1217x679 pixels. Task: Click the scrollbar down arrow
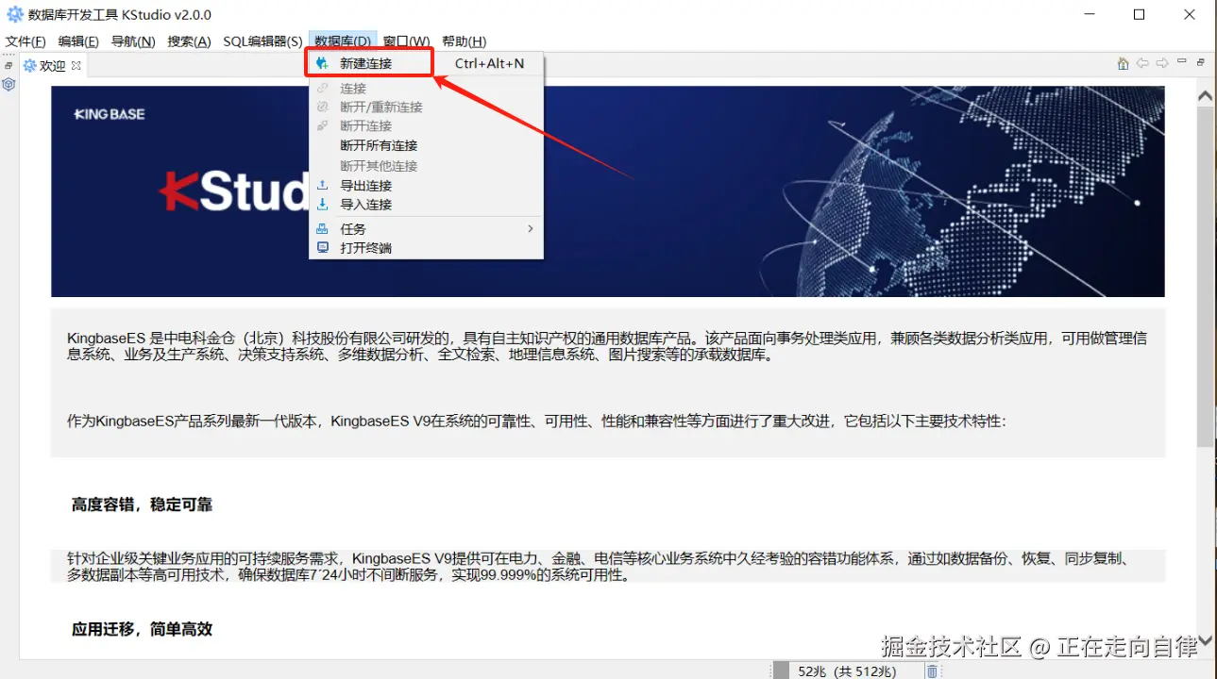pos(1206,641)
